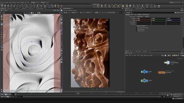This screenshot has width=184, height=103.
Task: Click the Camera tool on the Lights shelf
Action: pos(95,6)
